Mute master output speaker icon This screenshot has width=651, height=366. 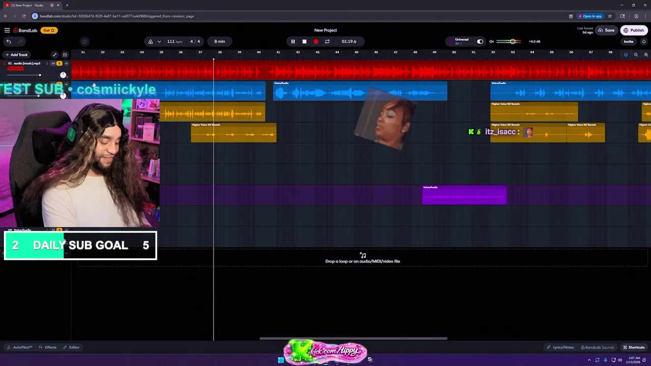point(491,42)
